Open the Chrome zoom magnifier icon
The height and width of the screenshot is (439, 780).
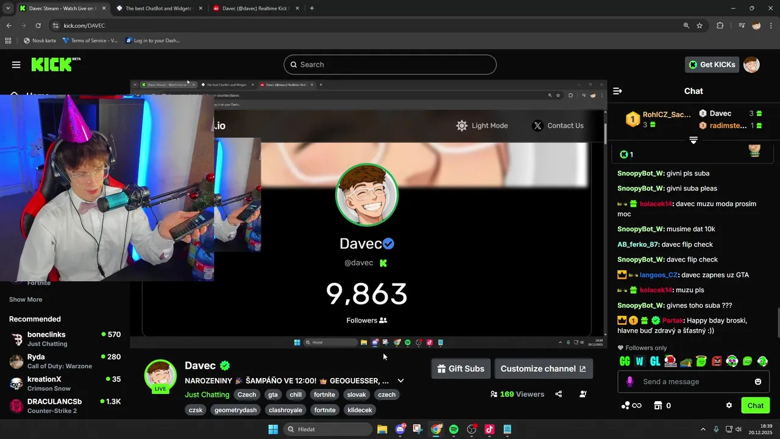pyautogui.click(x=686, y=26)
